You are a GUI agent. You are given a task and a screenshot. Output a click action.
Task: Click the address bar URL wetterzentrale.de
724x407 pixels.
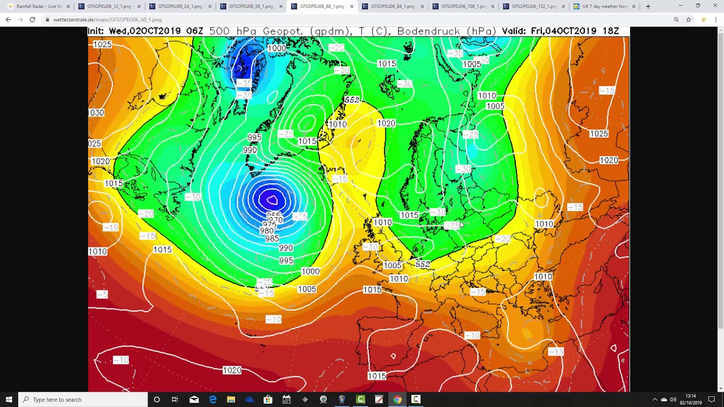(107, 19)
